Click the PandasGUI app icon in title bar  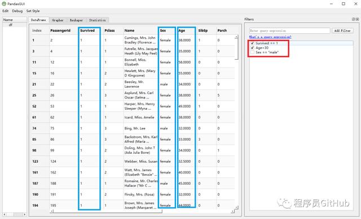point(4,4)
